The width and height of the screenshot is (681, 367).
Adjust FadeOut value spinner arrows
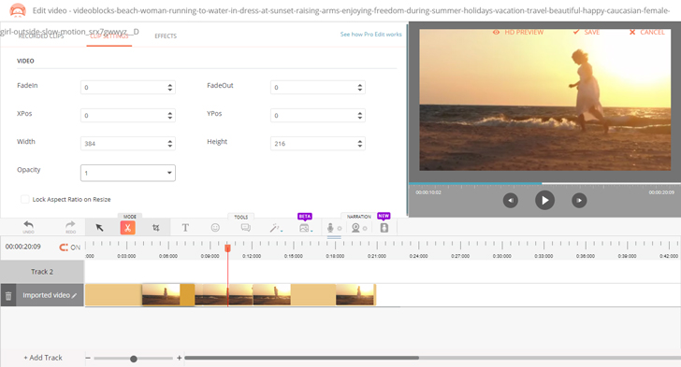(x=359, y=88)
